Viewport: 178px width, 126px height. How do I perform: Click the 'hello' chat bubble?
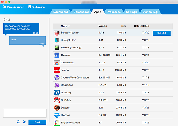(28, 41)
